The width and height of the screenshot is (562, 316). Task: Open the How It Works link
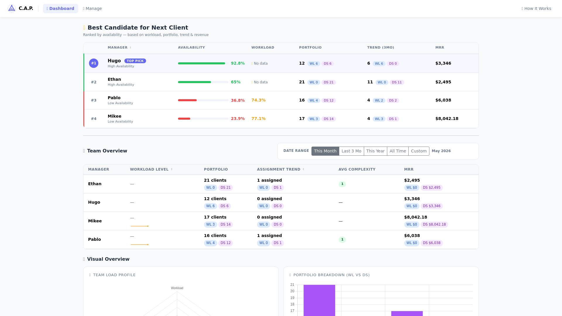pos(536,8)
